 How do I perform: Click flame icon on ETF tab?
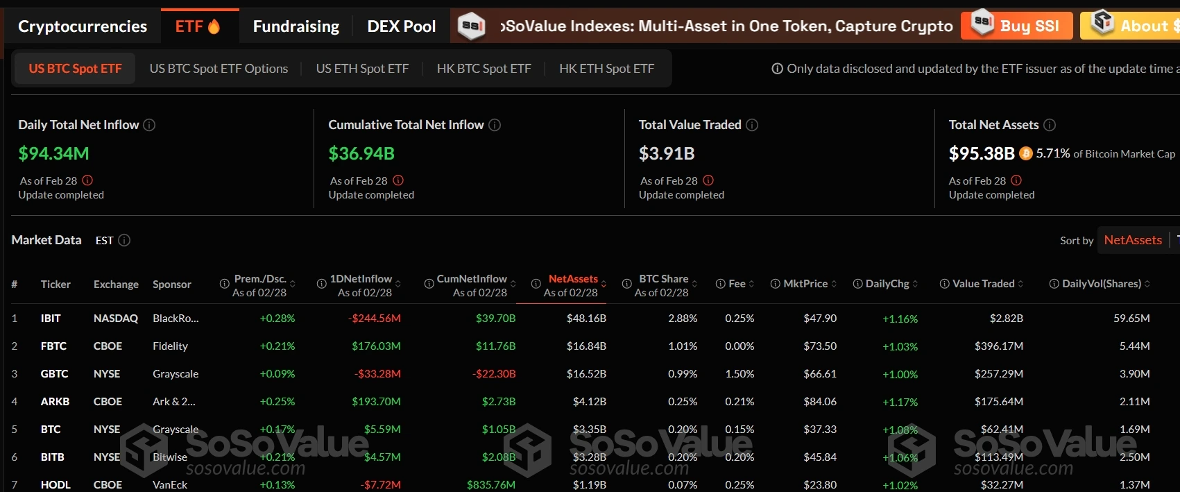click(x=214, y=26)
